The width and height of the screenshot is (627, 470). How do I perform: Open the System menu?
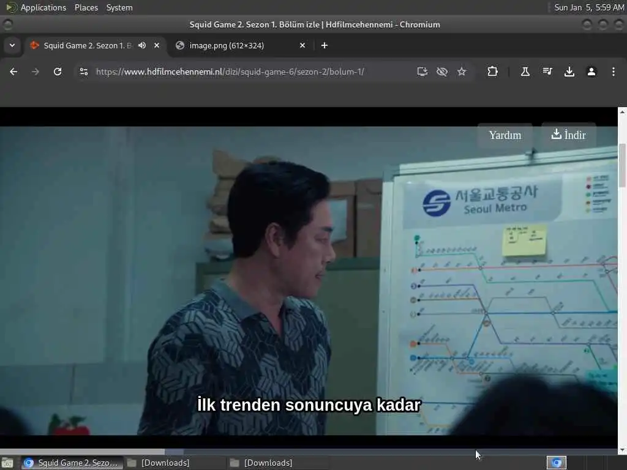pos(119,7)
